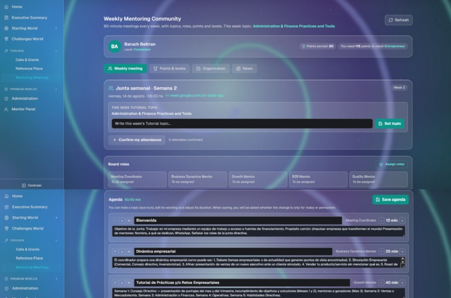Expand Premium Worlds chevron above Contraer
Viewport: 451px width, 298px height.
click(56, 89)
